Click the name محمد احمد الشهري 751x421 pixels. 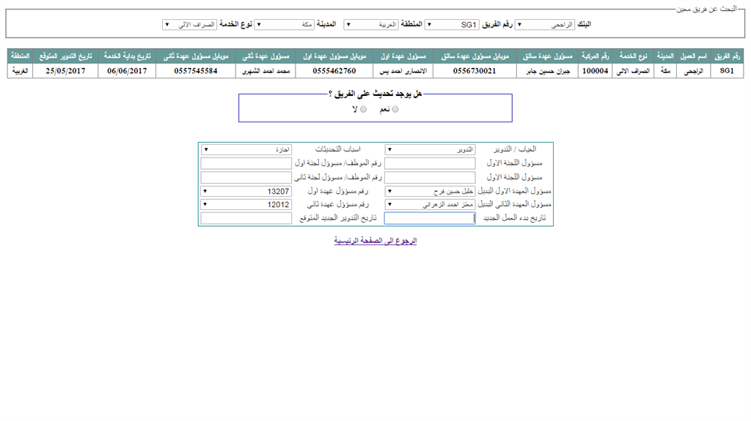click(265, 71)
